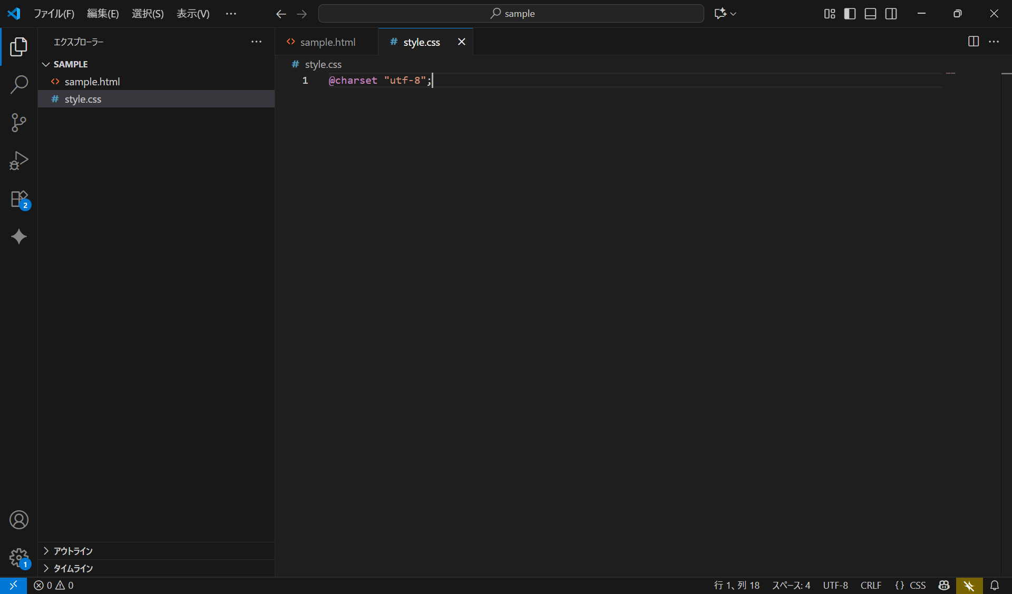
Task: Click the CRLF line ending button
Action: (x=871, y=585)
